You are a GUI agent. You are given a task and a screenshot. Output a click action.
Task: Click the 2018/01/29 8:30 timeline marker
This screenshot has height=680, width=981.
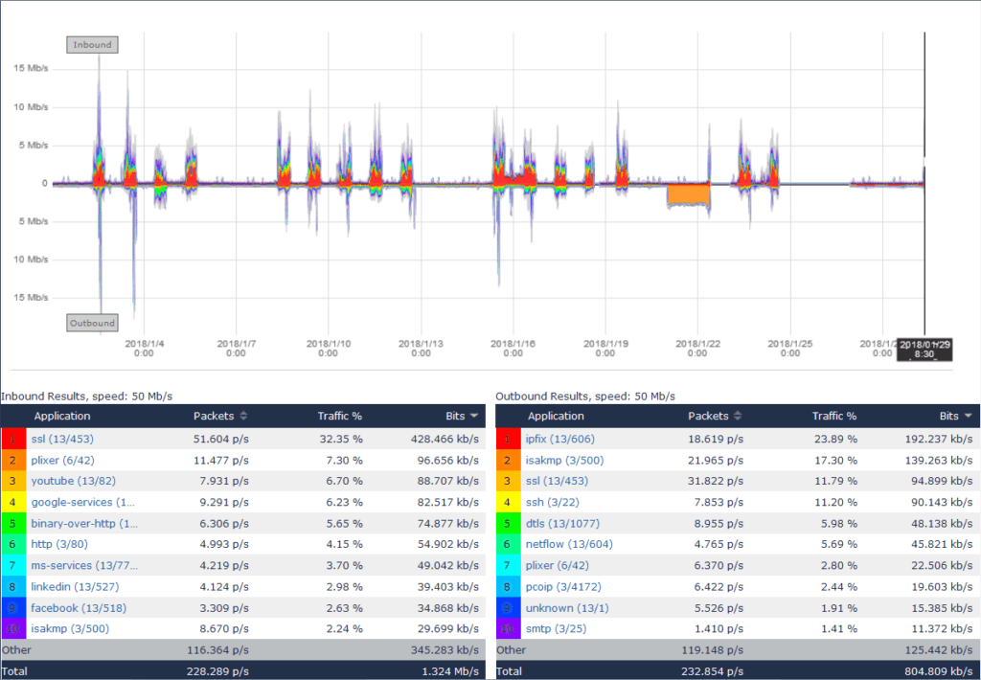pyautogui.click(x=924, y=349)
